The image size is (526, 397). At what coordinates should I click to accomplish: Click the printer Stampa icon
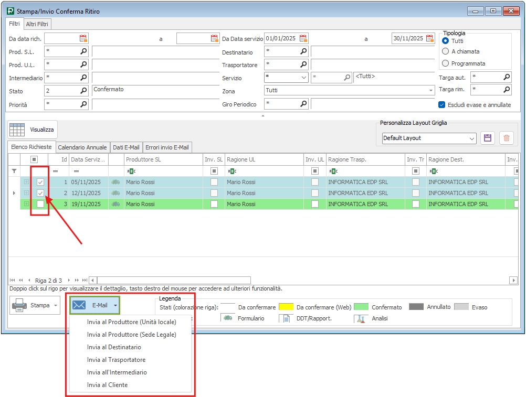point(19,305)
